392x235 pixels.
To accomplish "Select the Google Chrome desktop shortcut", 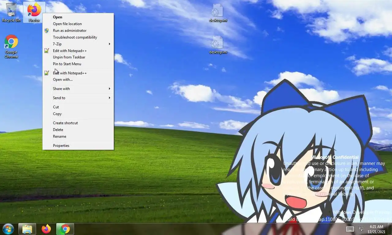I will 11,47.
